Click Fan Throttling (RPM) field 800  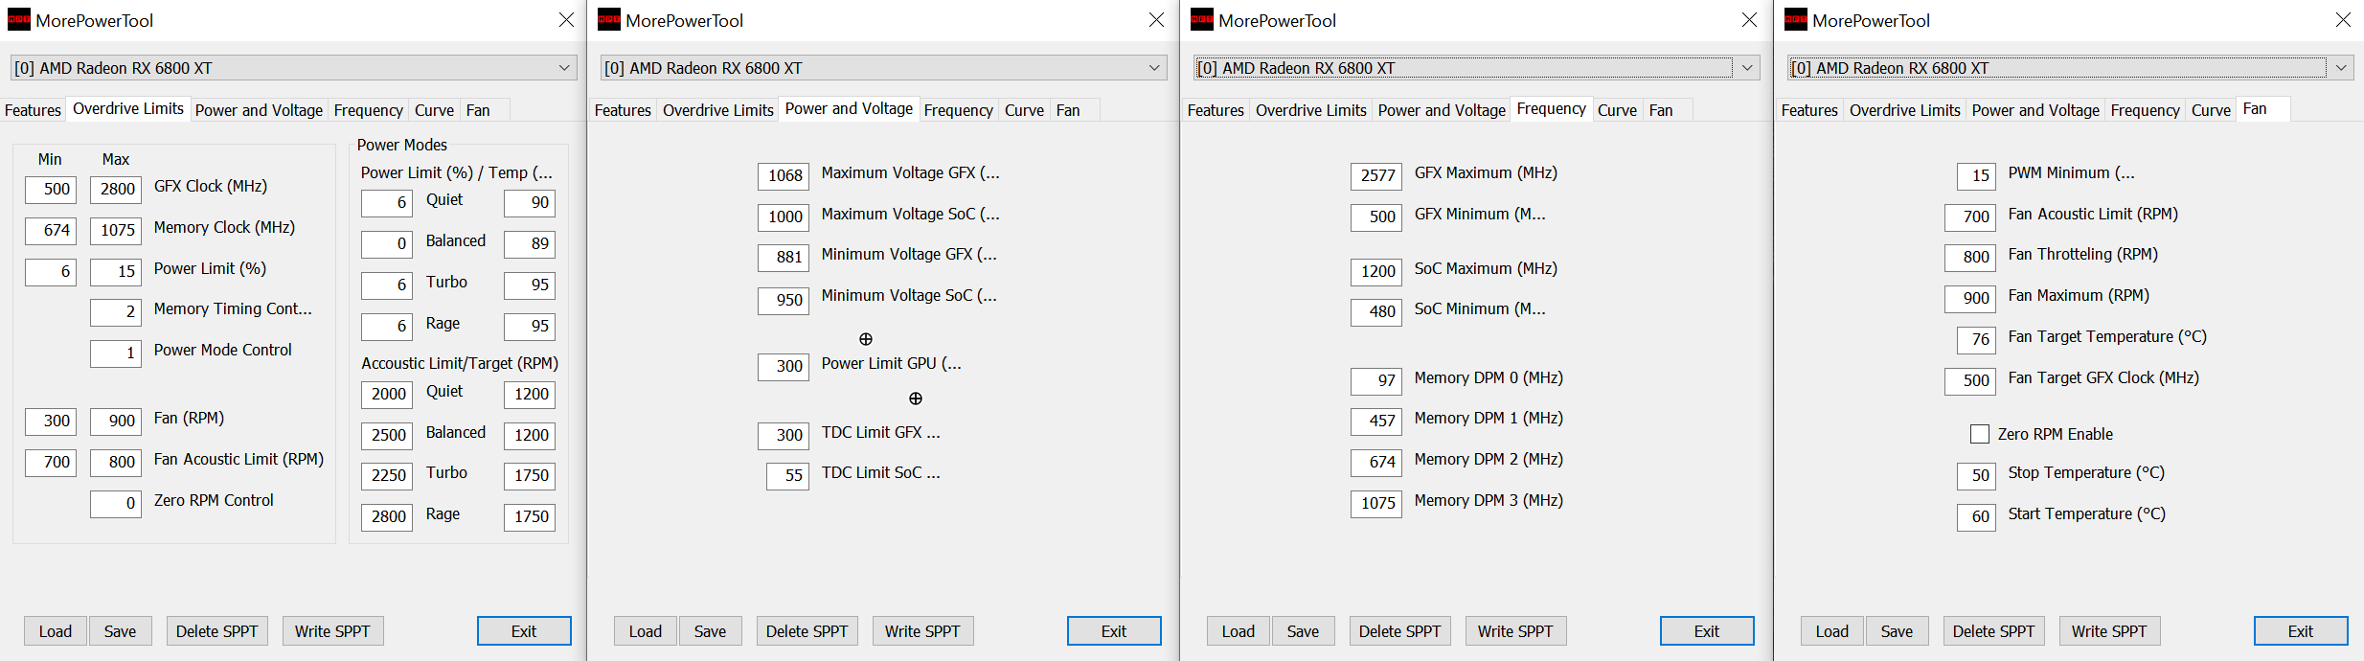click(x=1970, y=258)
